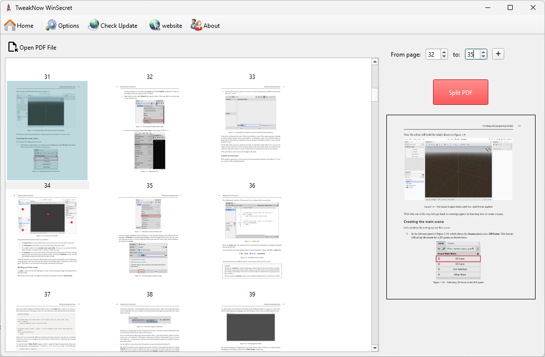Click the Open PDF File icon
545x357 pixels.
point(12,47)
